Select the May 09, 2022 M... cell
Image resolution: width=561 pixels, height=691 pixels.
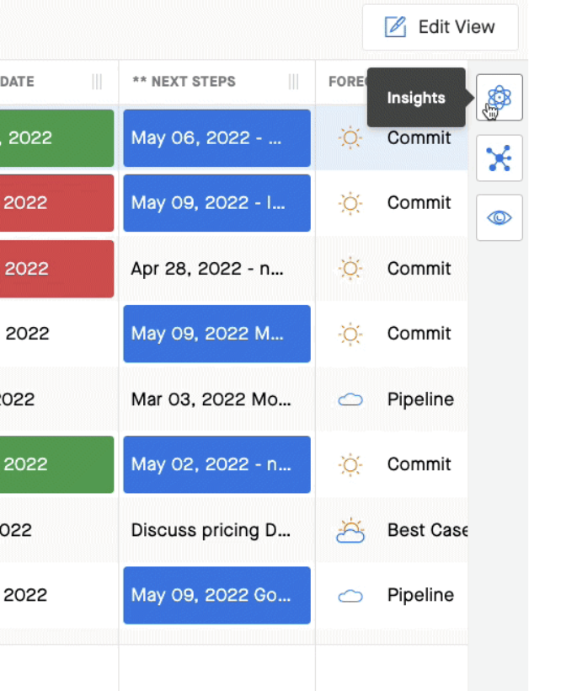pyautogui.click(x=216, y=334)
